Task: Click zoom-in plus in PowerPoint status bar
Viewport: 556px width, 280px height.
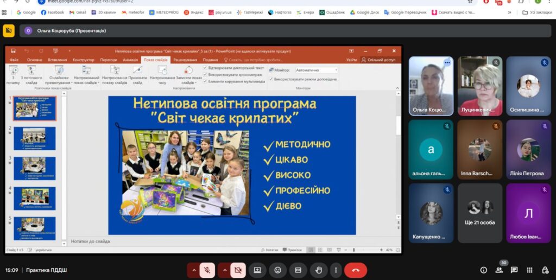Action: pos(381,250)
